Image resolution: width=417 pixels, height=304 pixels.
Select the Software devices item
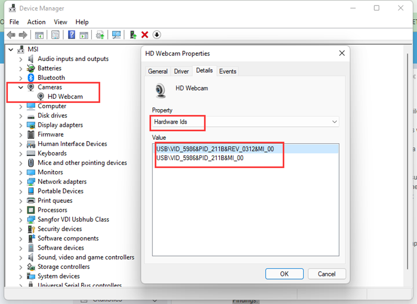[x=61, y=248]
